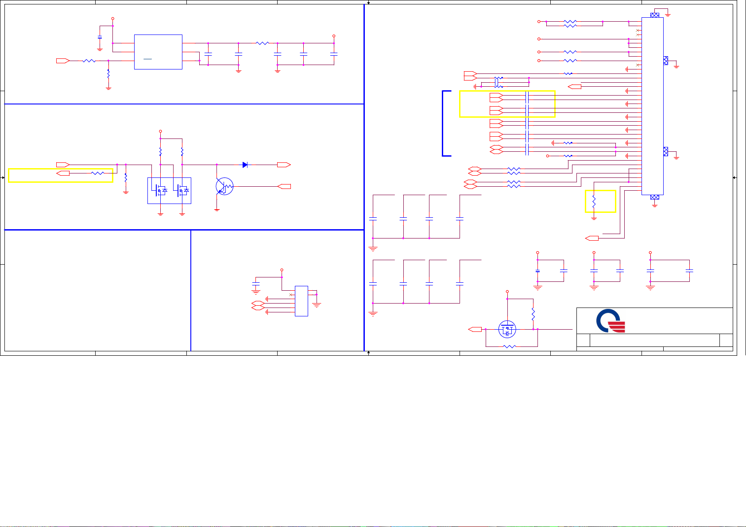Click the off-sheet port left of the bottom MOSFET
This screenshot has height=527, width=746.
[x=475, y=329]
